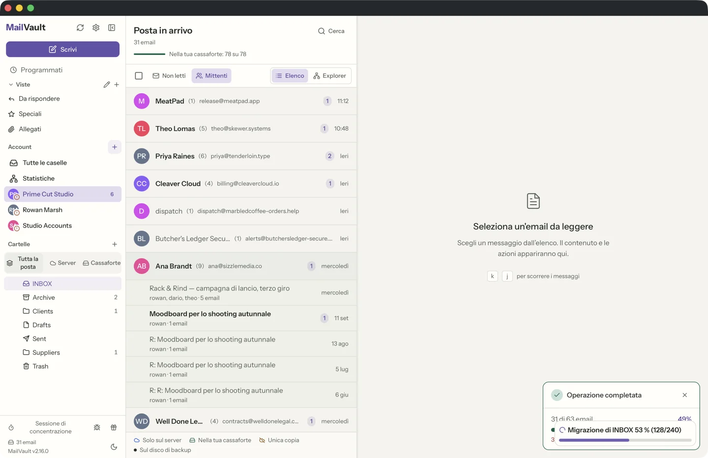The image size is (708, 458).
Task: Collapse the Viste section chevron
Action: pyautogui.click(x=11, y=85)
